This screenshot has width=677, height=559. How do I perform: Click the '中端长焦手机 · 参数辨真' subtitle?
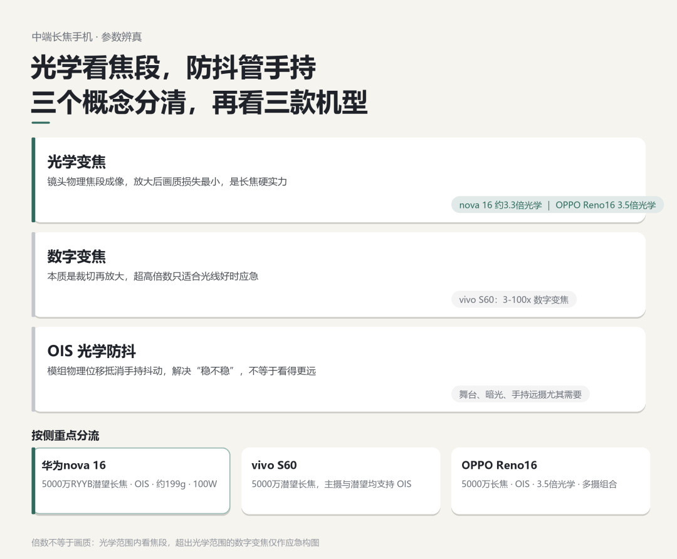(x=87, y=37)
